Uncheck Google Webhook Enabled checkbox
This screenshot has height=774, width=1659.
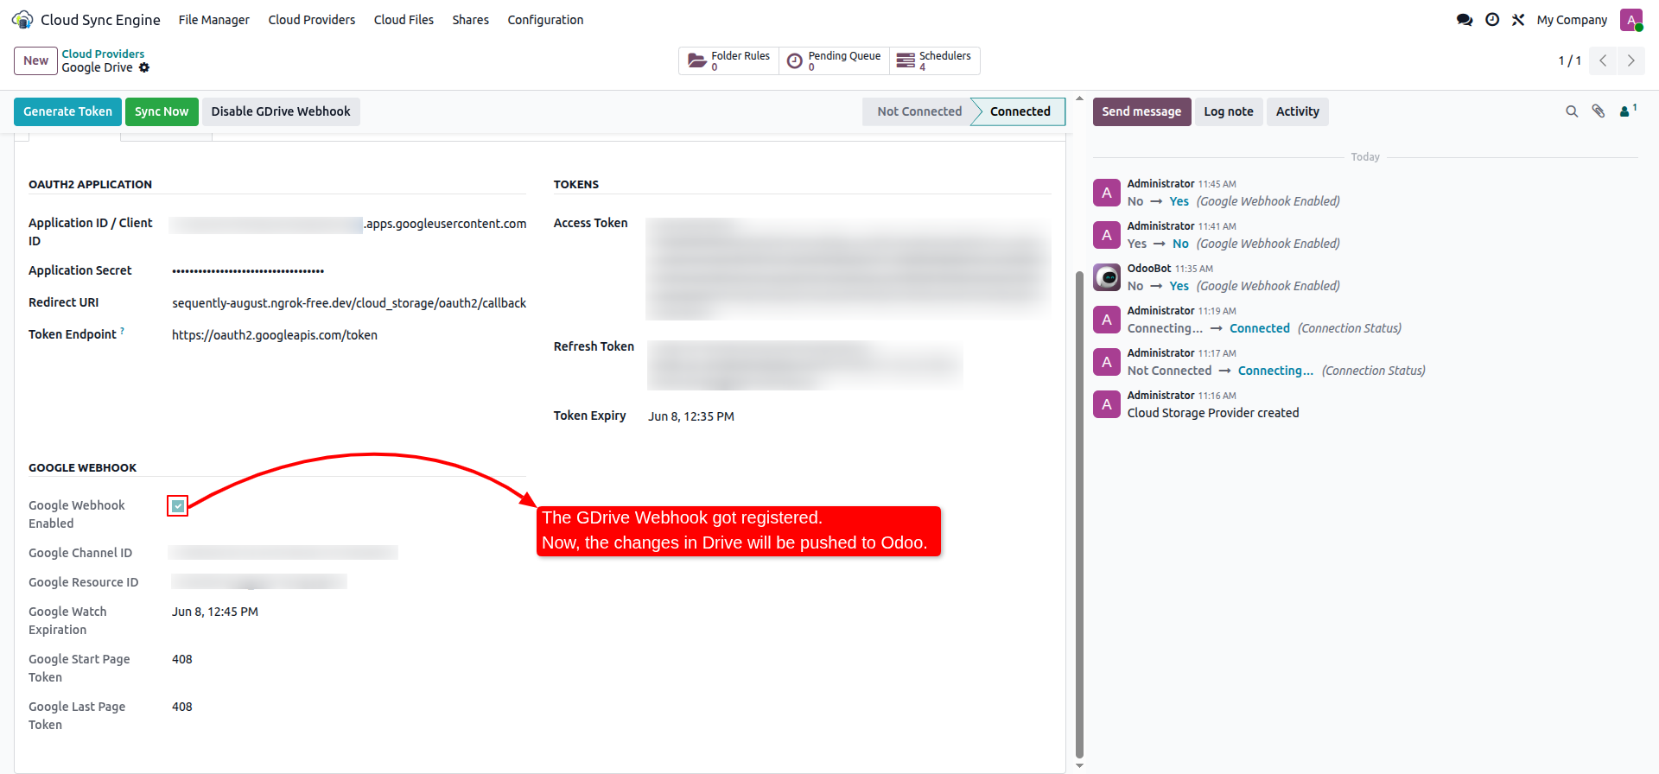pos(178,506)
